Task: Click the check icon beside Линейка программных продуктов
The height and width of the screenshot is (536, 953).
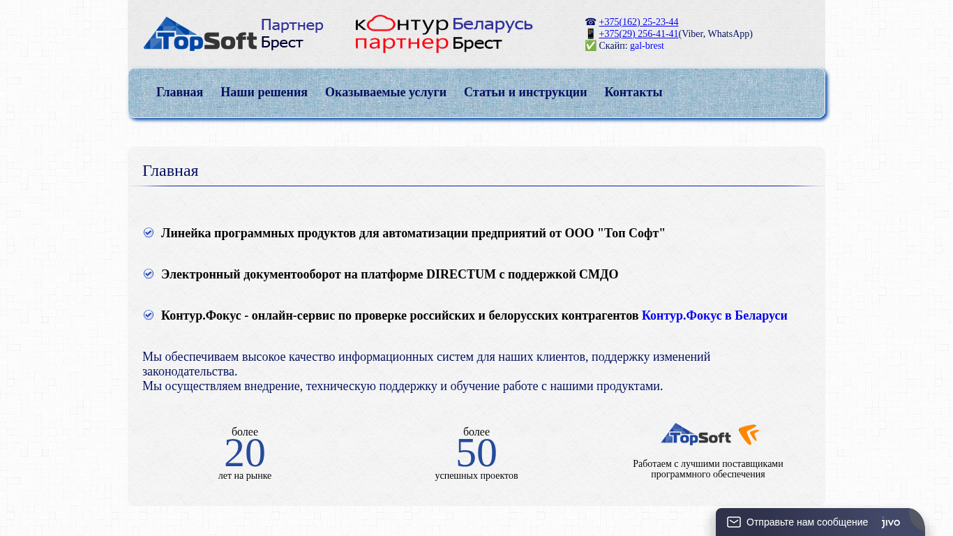Action: coord(149,232)
